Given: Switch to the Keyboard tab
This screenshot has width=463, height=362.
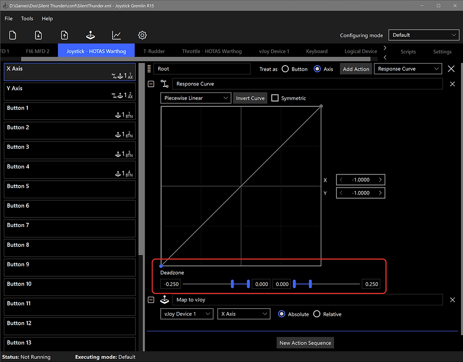Looking at the screenshot, I should point(317,51).
